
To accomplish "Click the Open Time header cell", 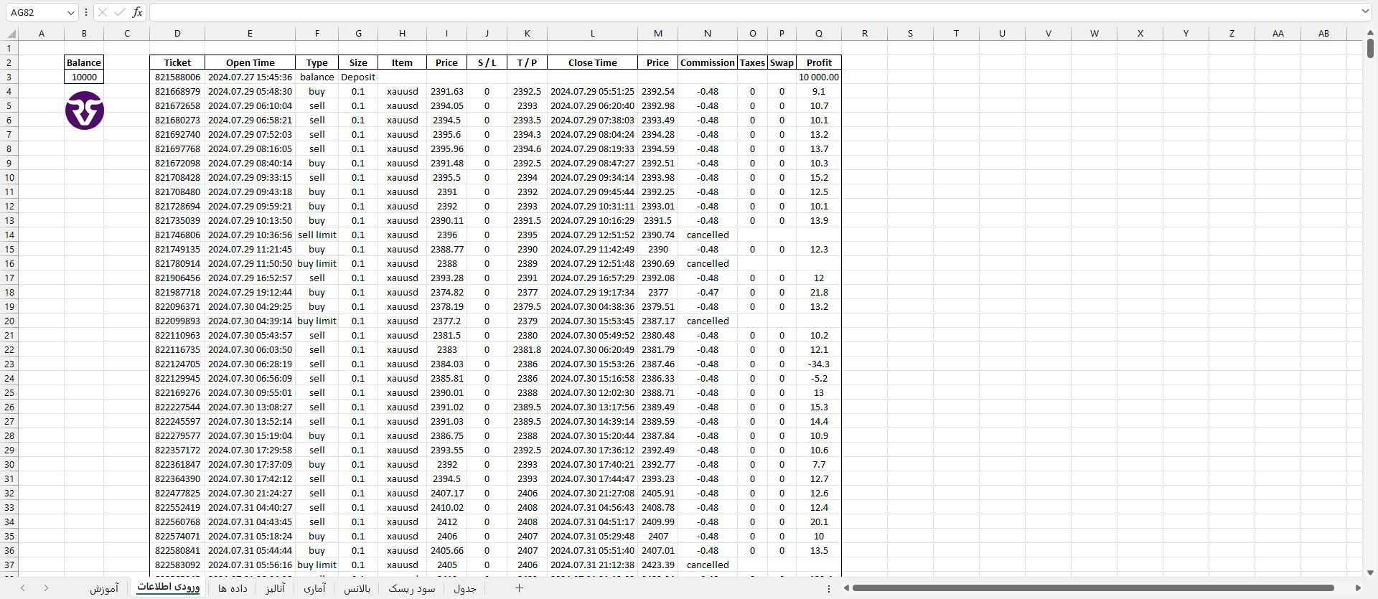I will tap(250, 62).
